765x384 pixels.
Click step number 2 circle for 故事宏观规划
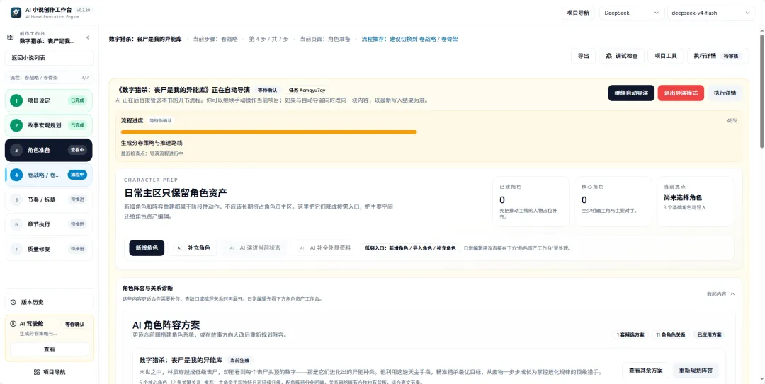pyautogui.click(x=16, y=125)
